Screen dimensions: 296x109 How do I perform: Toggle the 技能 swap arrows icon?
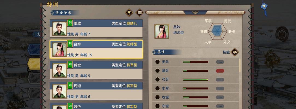pos(235,52)
